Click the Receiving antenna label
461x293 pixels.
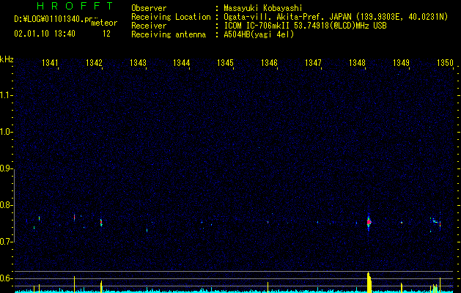[x=169, y=34]
